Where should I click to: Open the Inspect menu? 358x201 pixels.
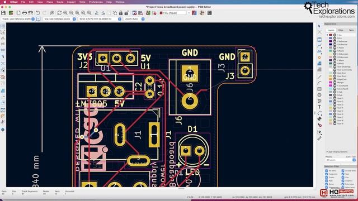click(71, 2)
